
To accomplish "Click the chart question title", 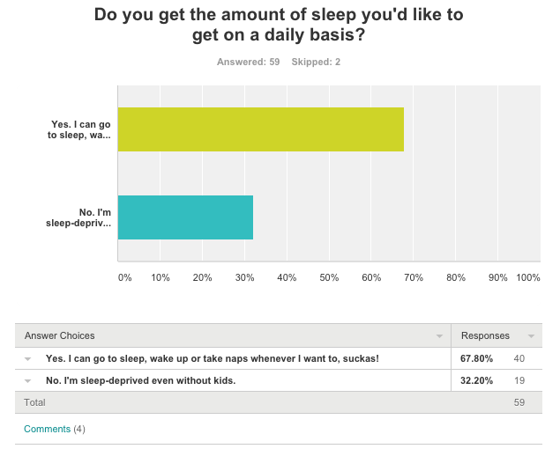I will (279, 25).
